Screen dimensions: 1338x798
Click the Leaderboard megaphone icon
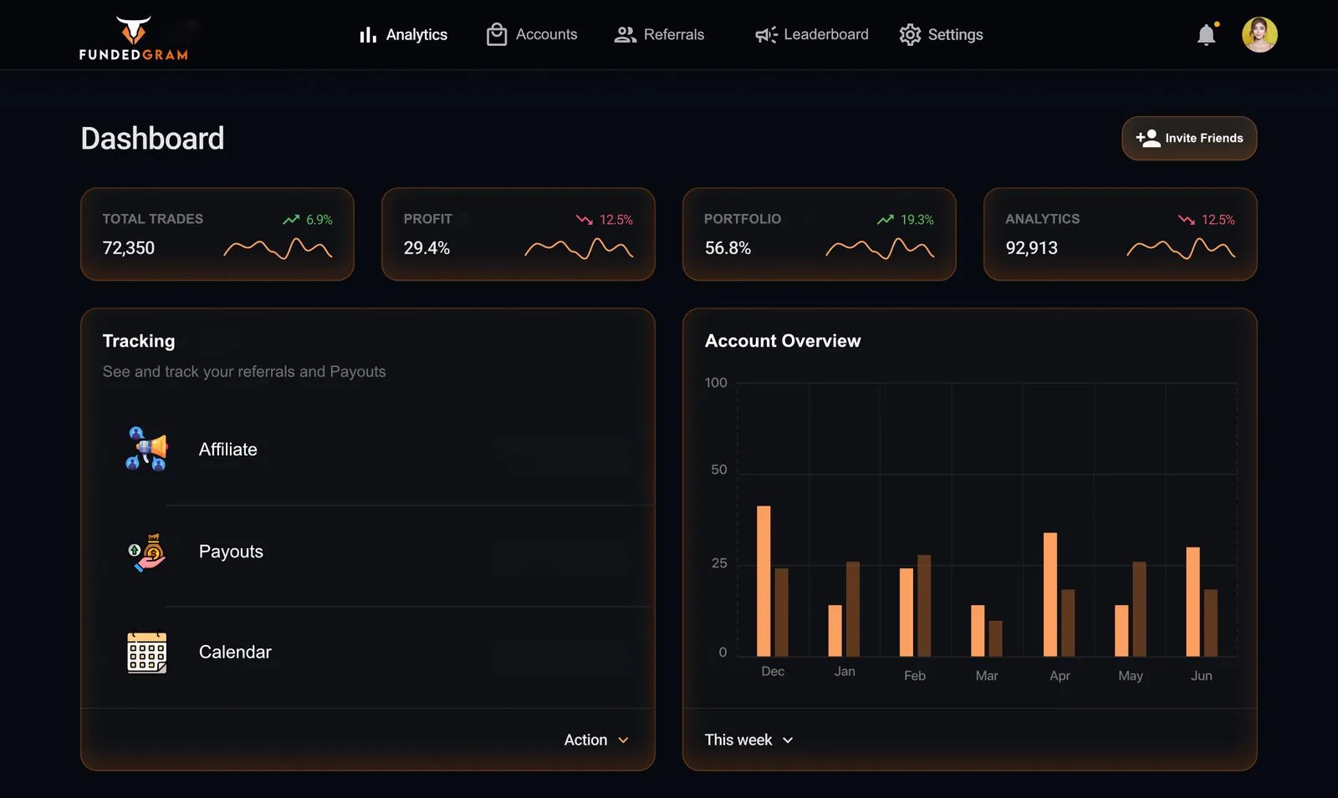pos(765,35)
